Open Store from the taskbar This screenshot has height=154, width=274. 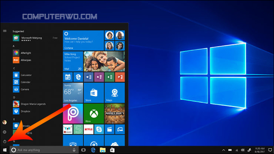tap(112, 150)
